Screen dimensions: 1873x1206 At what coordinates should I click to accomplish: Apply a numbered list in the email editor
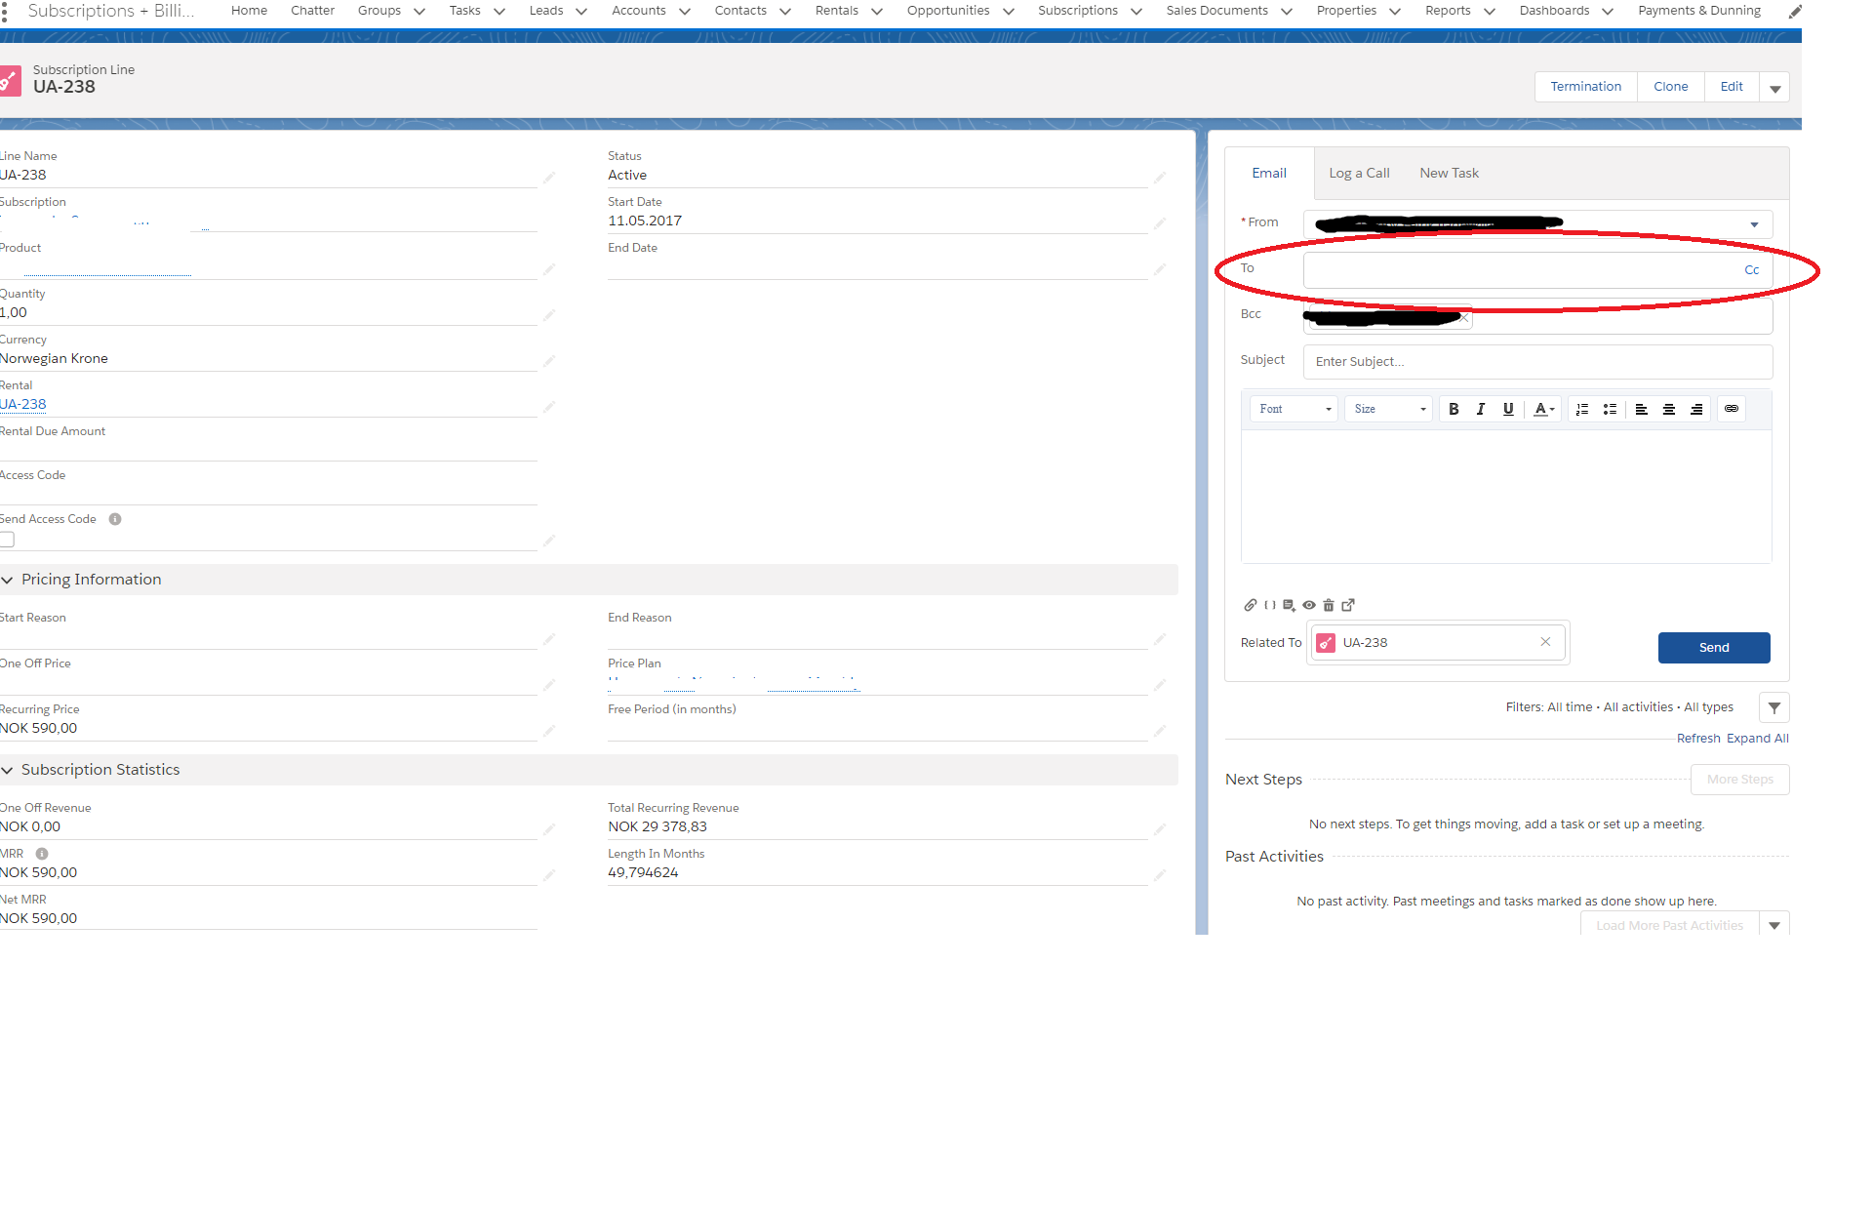pos(1582,409)
